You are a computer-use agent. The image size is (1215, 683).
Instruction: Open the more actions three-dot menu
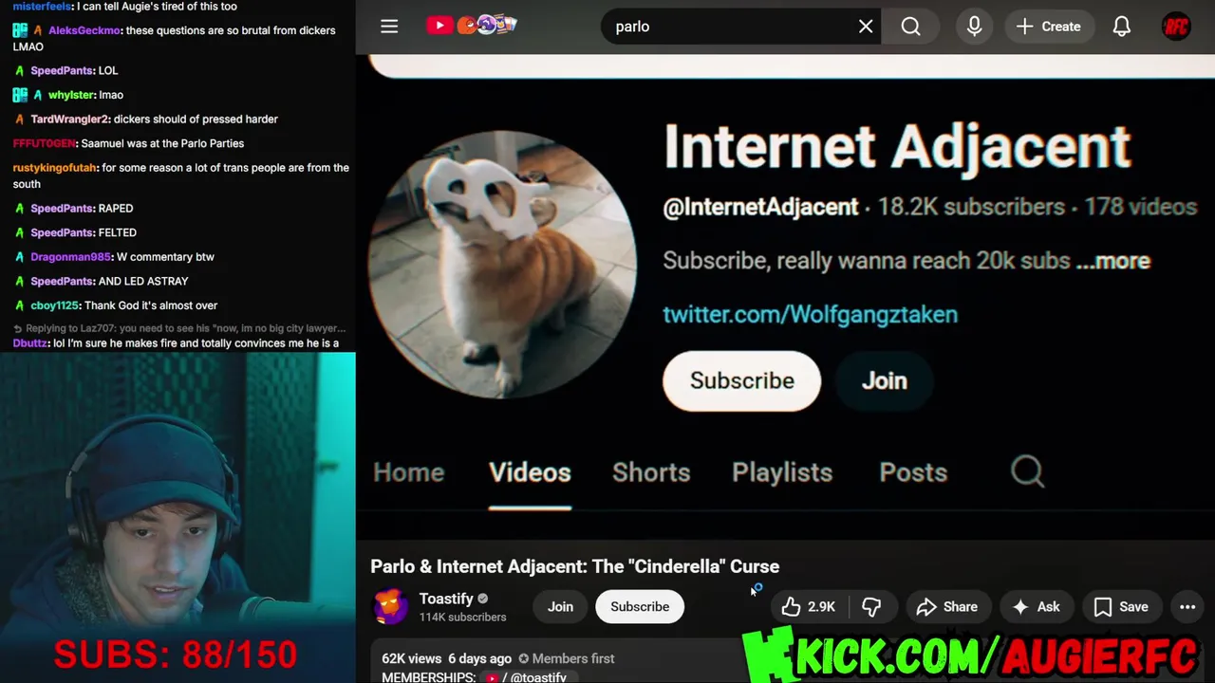coord(1187,607)
